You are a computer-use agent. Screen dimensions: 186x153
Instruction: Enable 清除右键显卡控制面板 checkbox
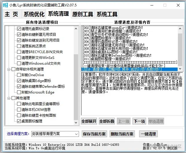point(19,115)
